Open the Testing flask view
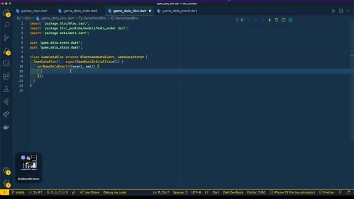The width and height of the screenshot is (354, 199). point(6,88)
